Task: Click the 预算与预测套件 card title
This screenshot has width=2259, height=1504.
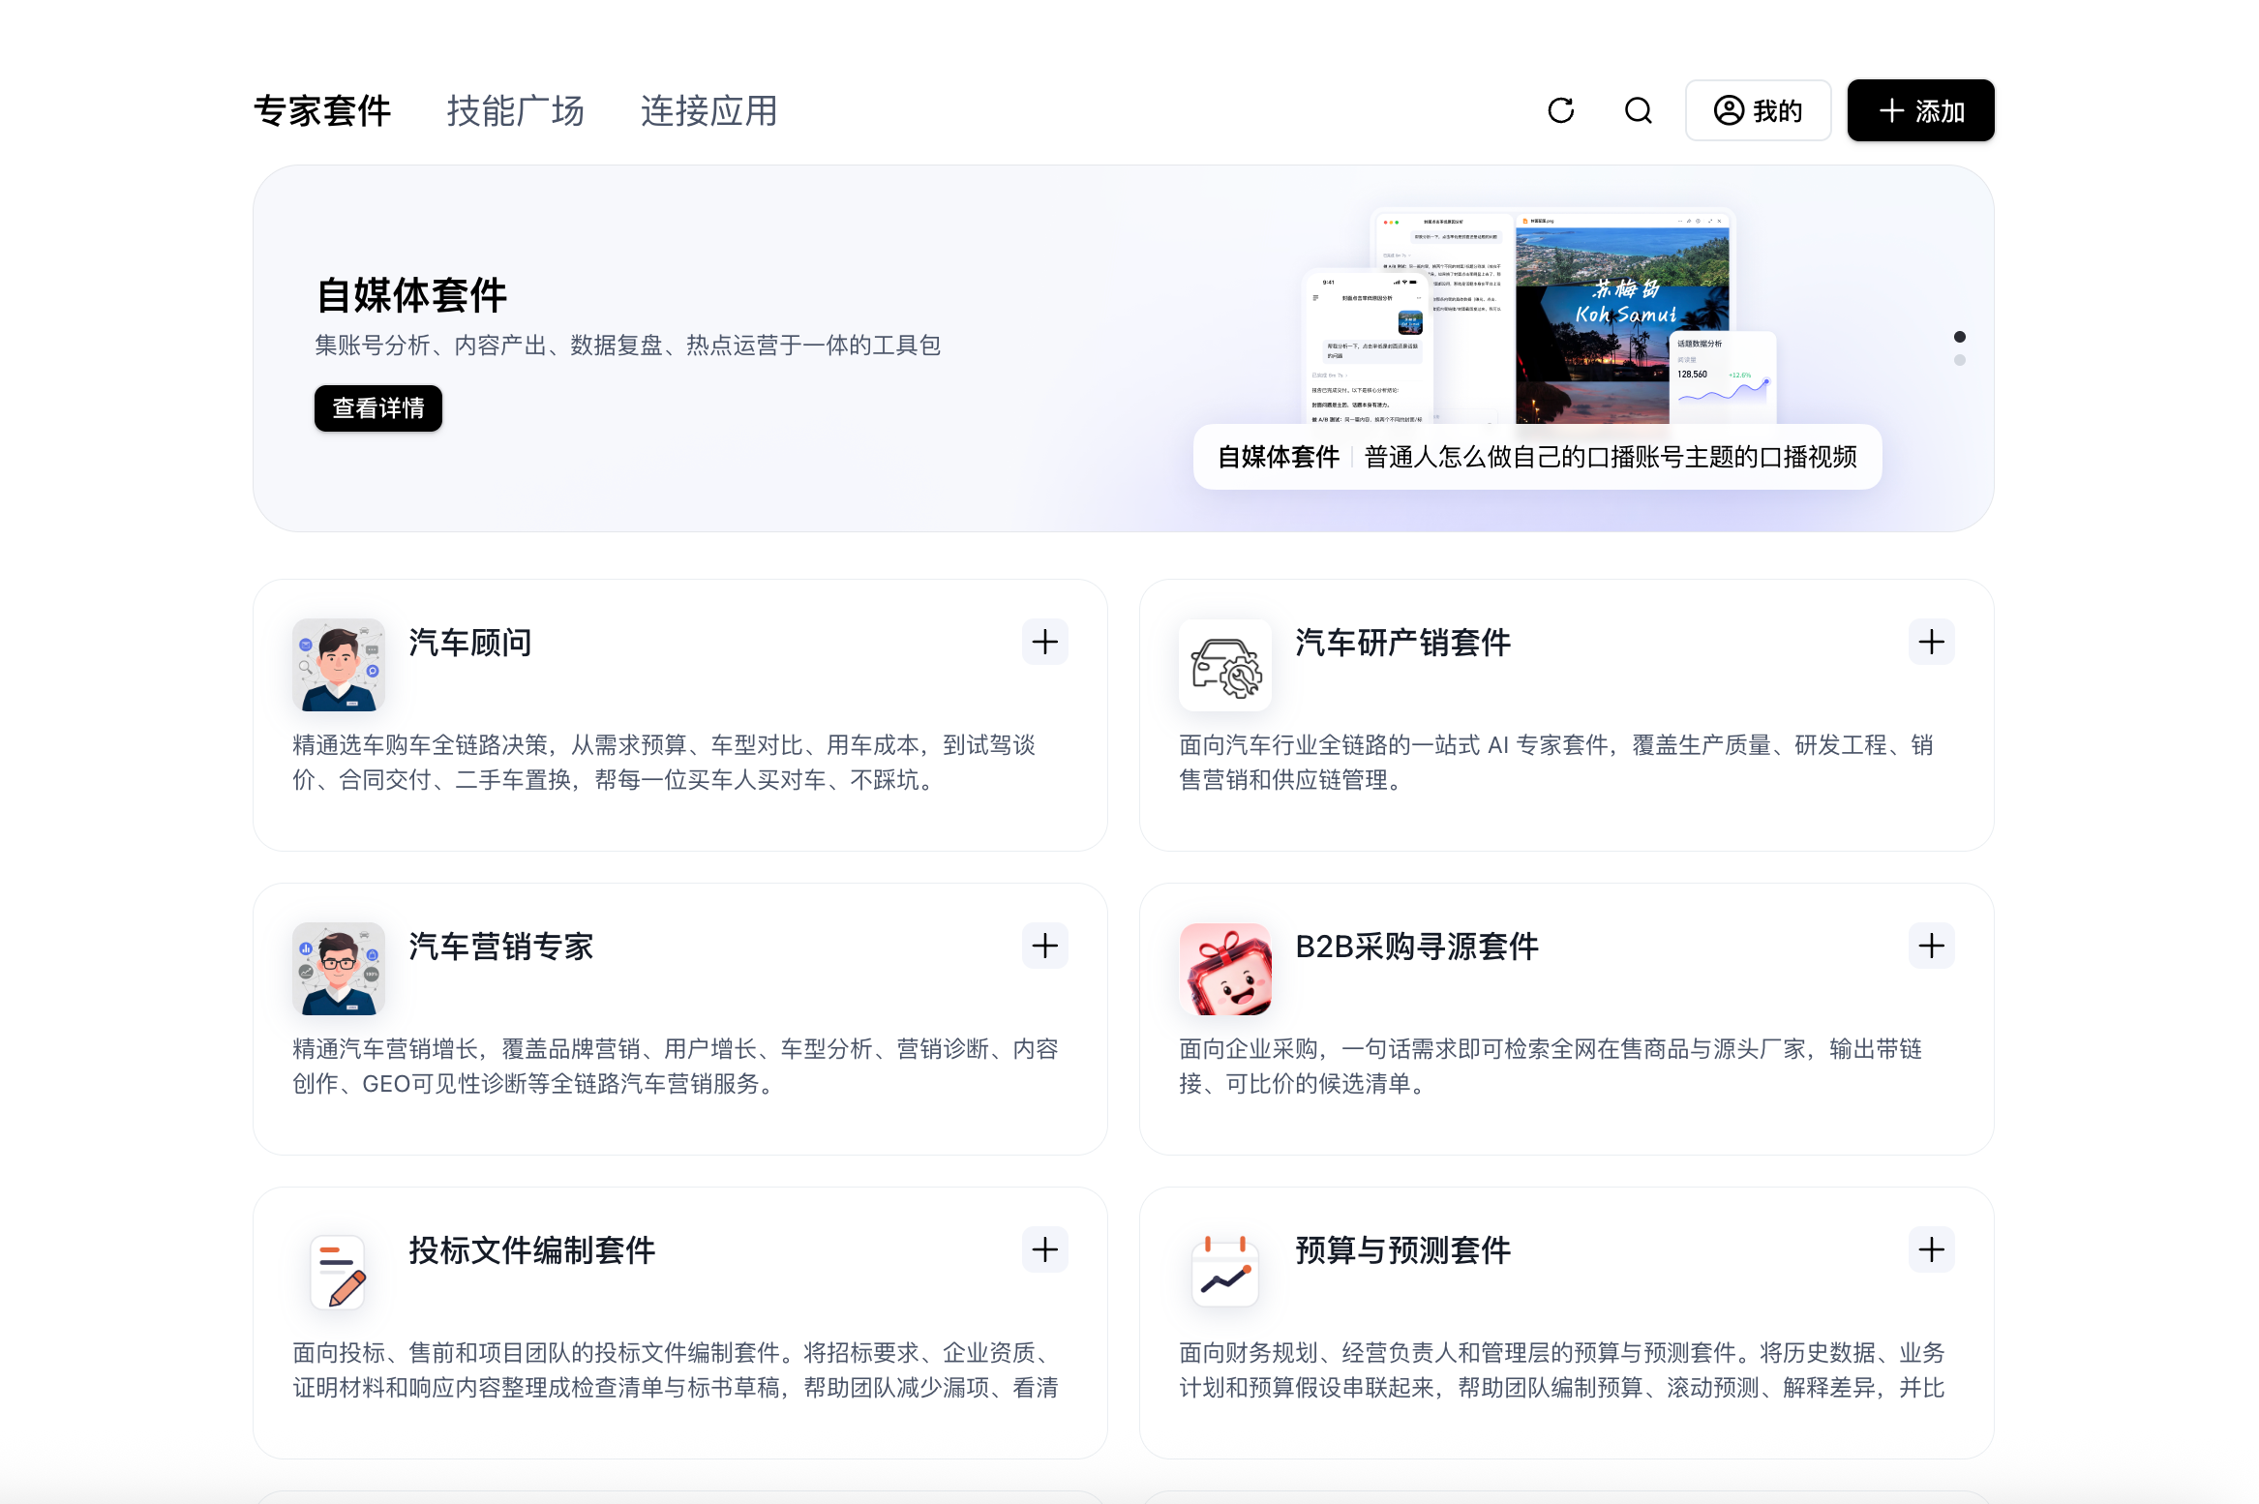Action: click(x=1402, y=1250)
